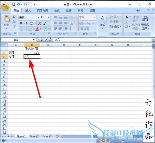Image resolution: width=155 pixels, height=143 pixels.
Task: Redo the last action
Action: click(x=25, y=5)
